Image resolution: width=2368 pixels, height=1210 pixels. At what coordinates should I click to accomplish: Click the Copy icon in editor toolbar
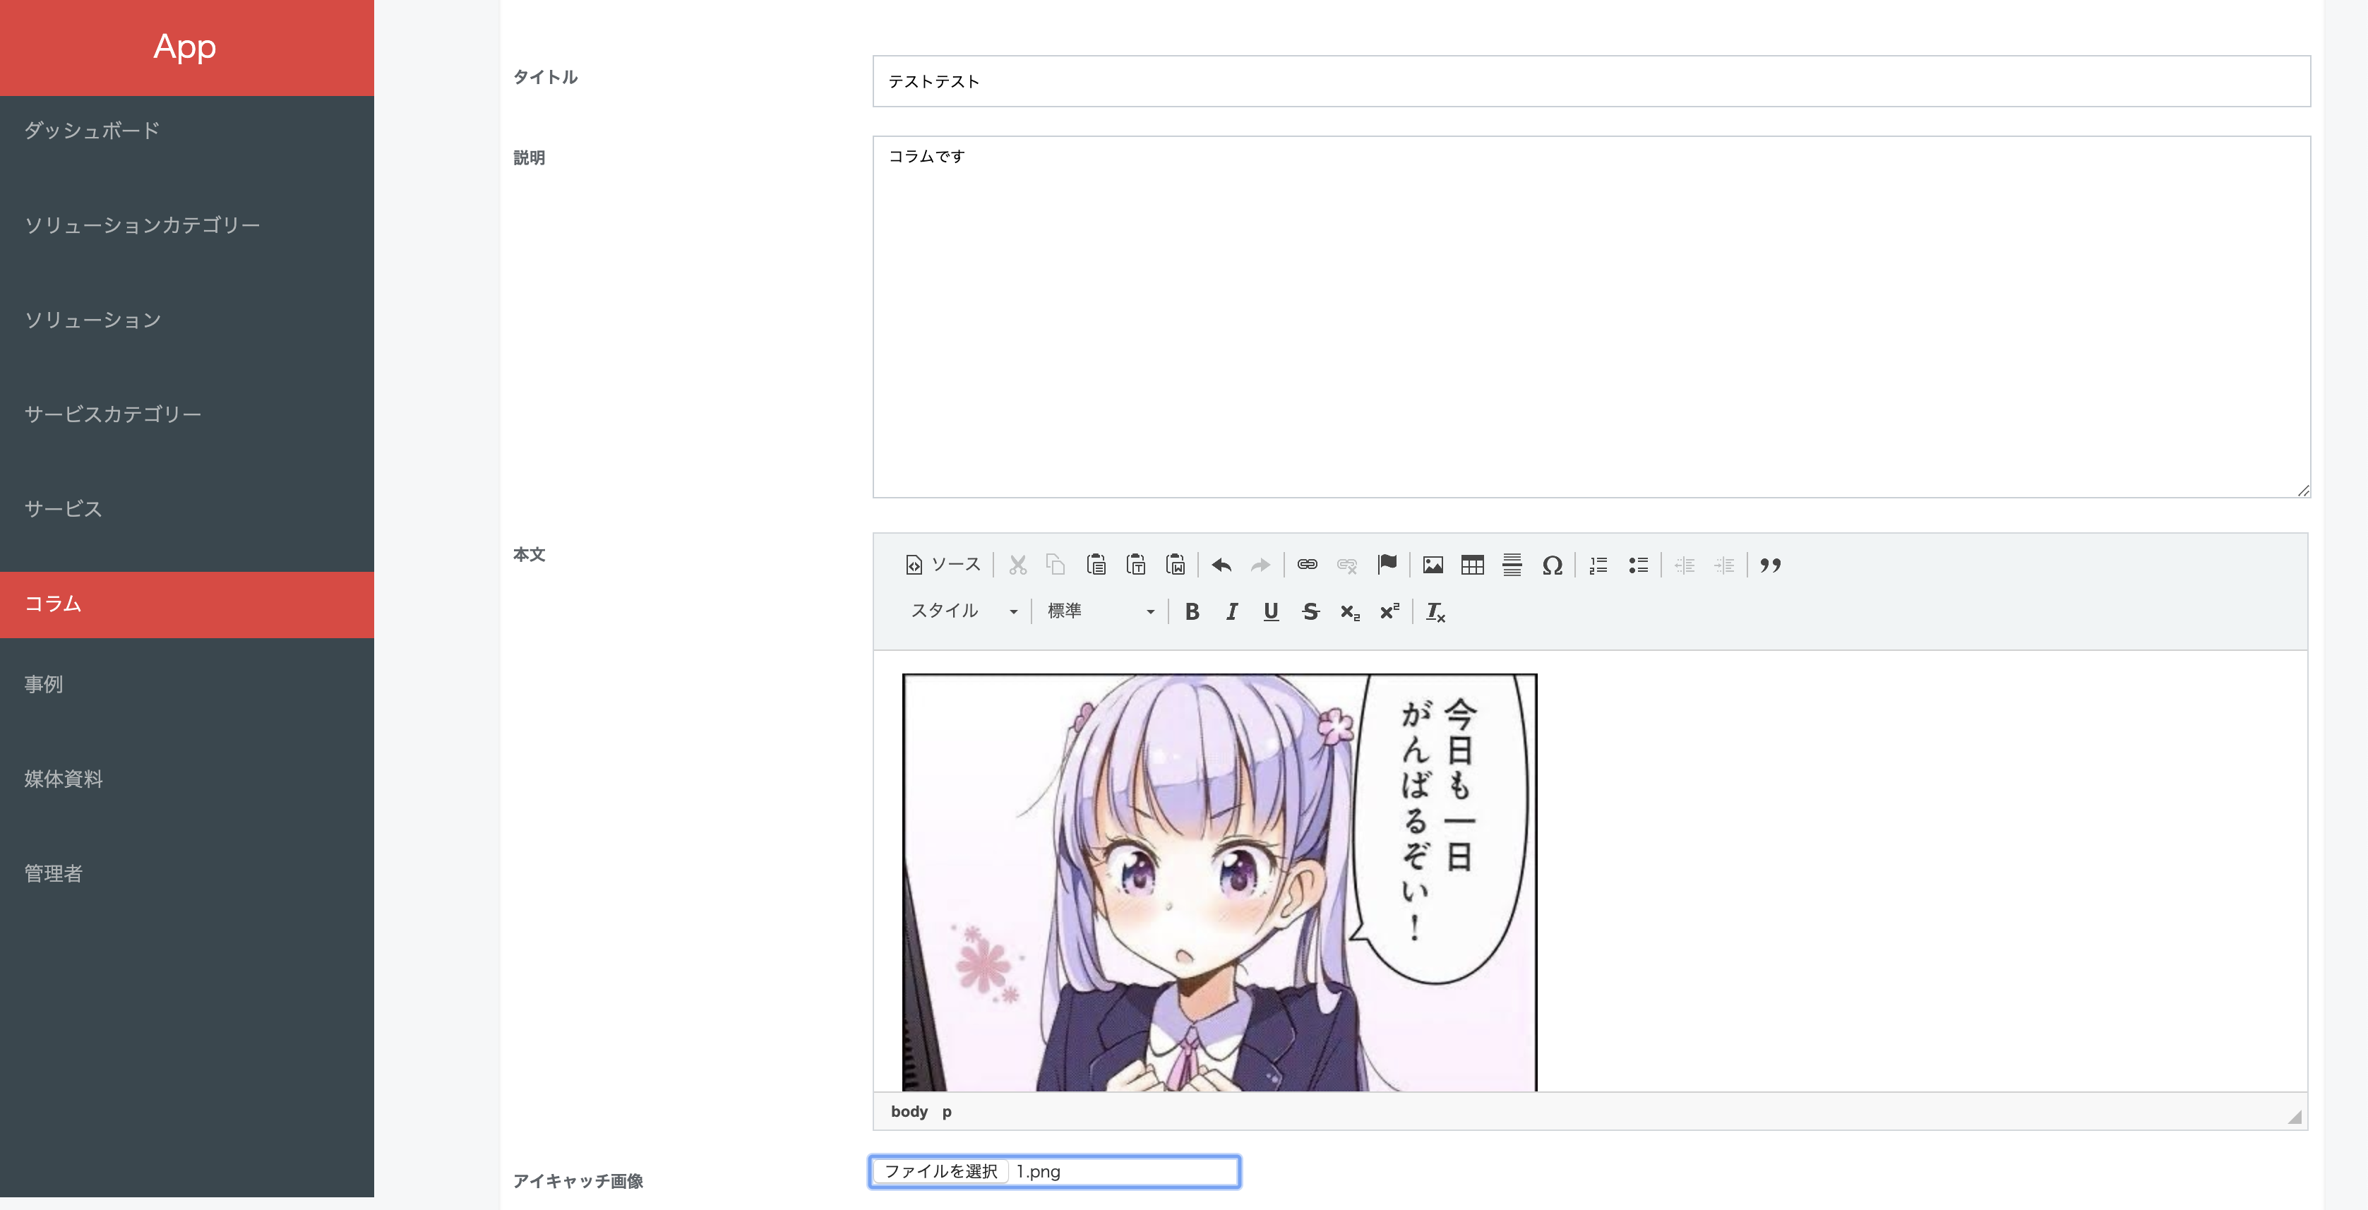1056,565
